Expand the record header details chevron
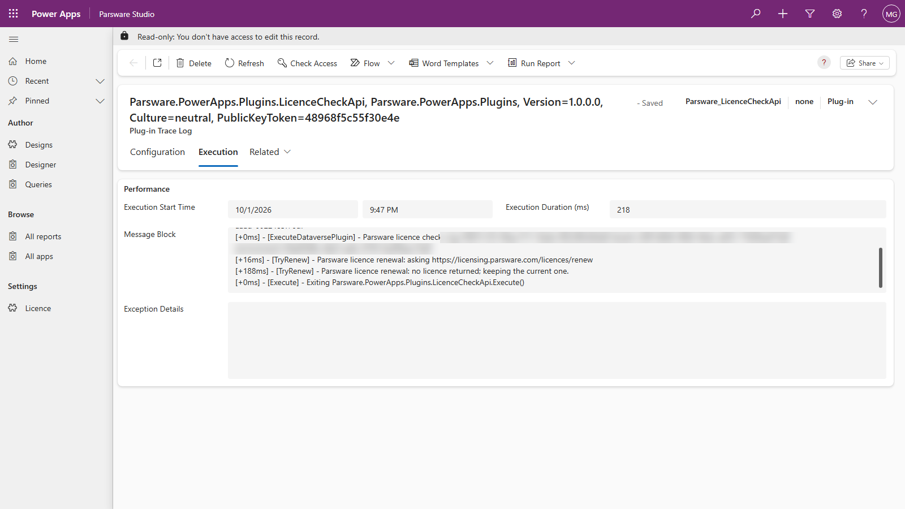This screenshot has width=905, height=509. 873,102
